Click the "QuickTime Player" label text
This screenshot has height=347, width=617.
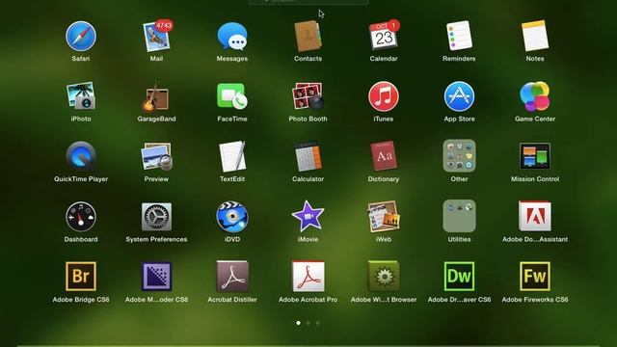coord(81,179)
